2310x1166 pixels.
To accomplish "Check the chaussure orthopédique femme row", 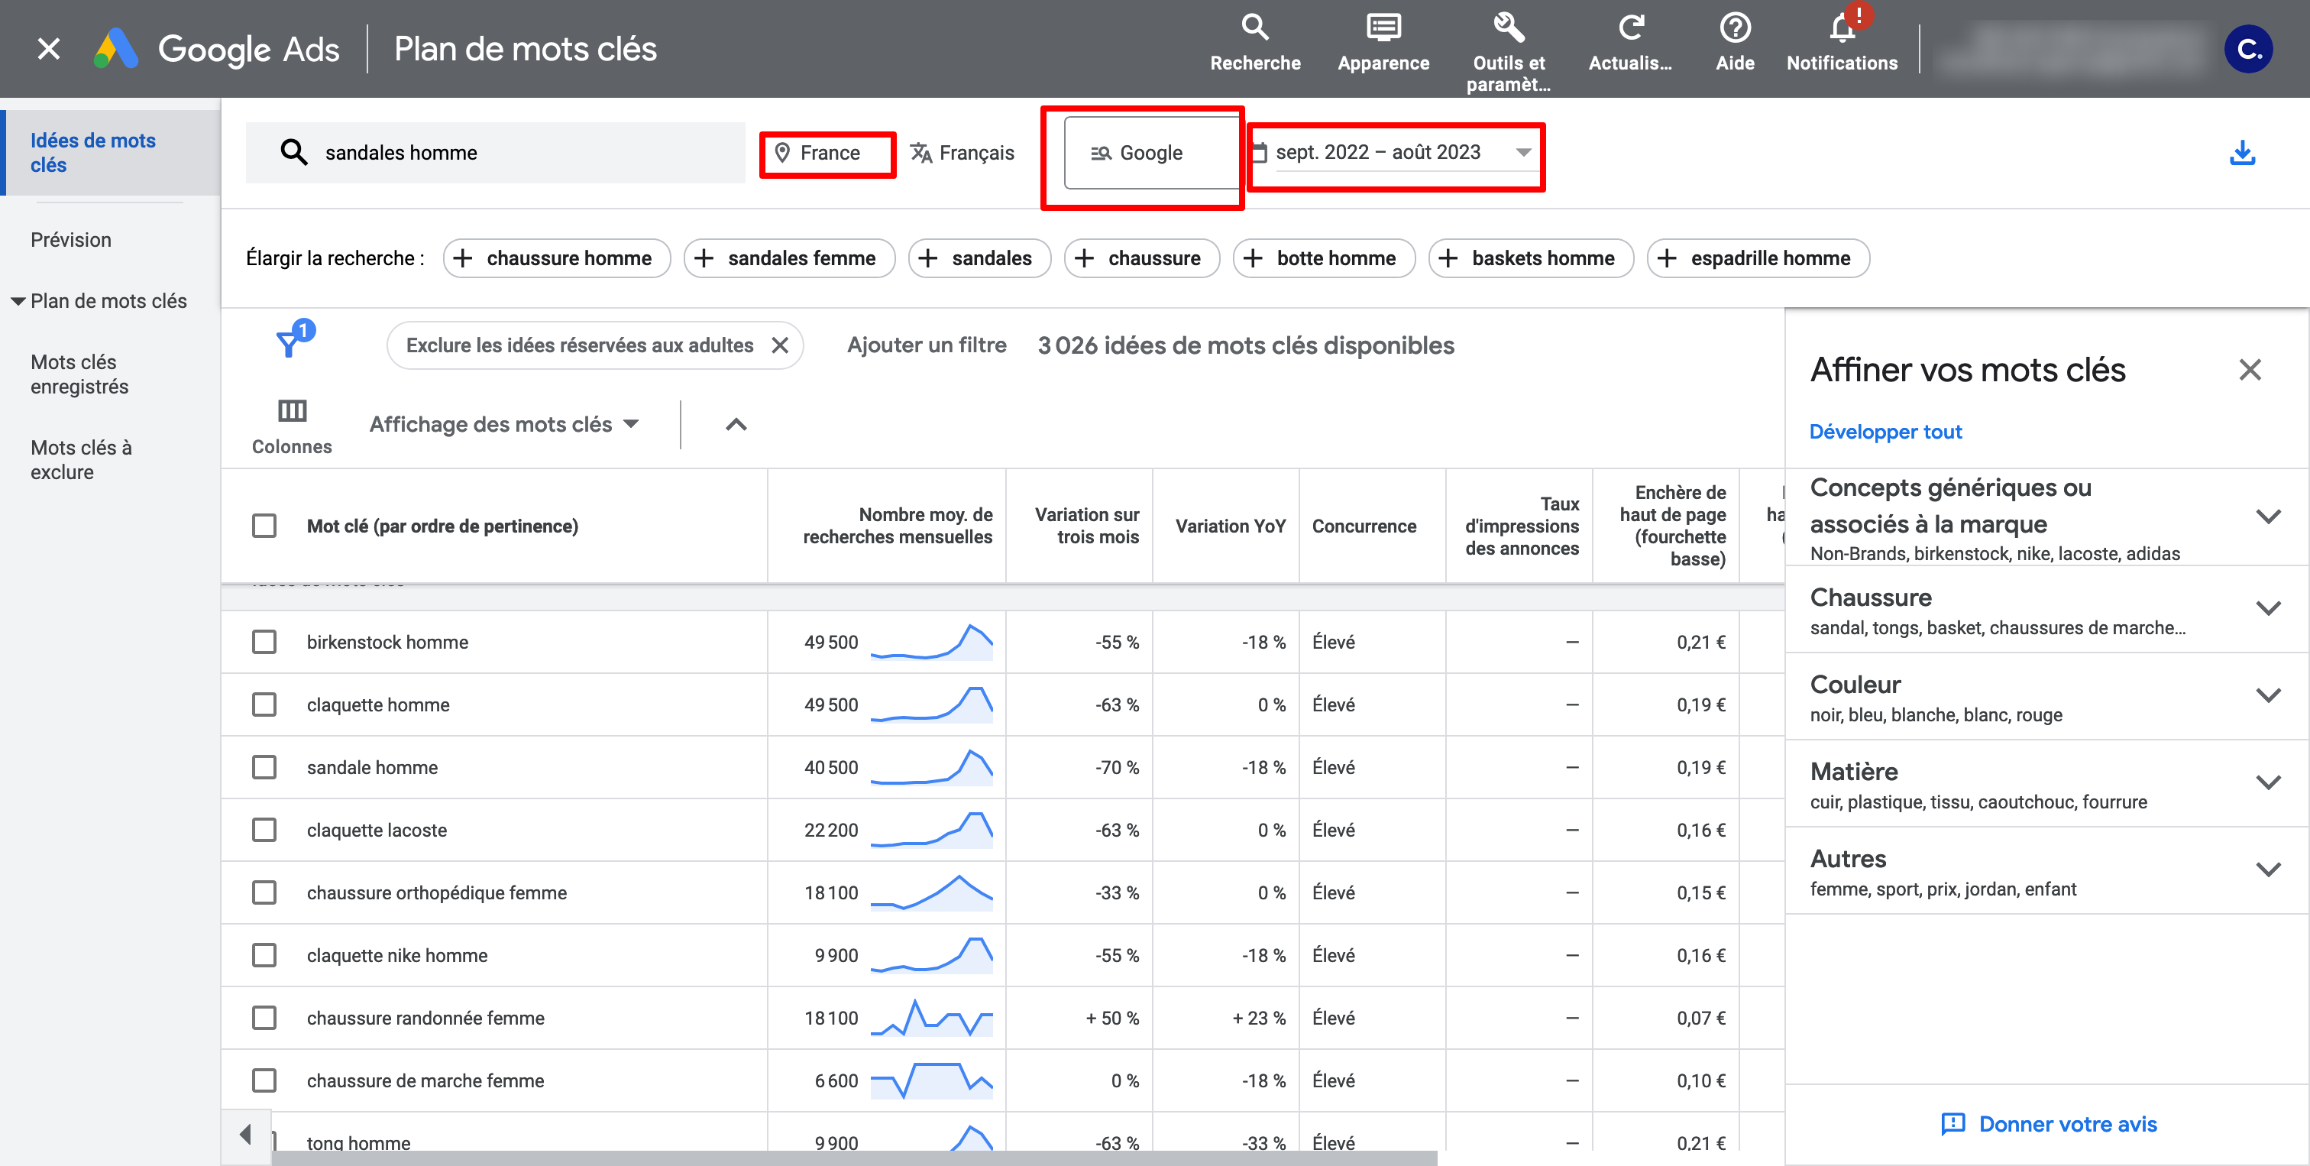I will click(264, 893).
